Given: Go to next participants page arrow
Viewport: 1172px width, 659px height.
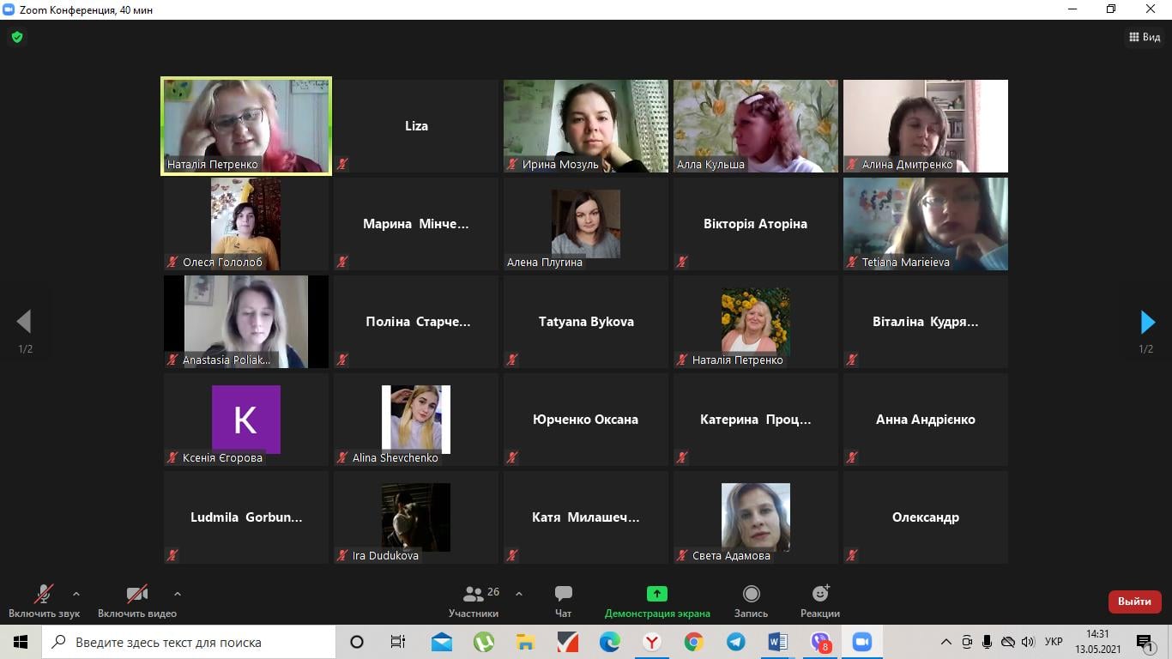Looking at the screenshot, I should click(1147, 322).
